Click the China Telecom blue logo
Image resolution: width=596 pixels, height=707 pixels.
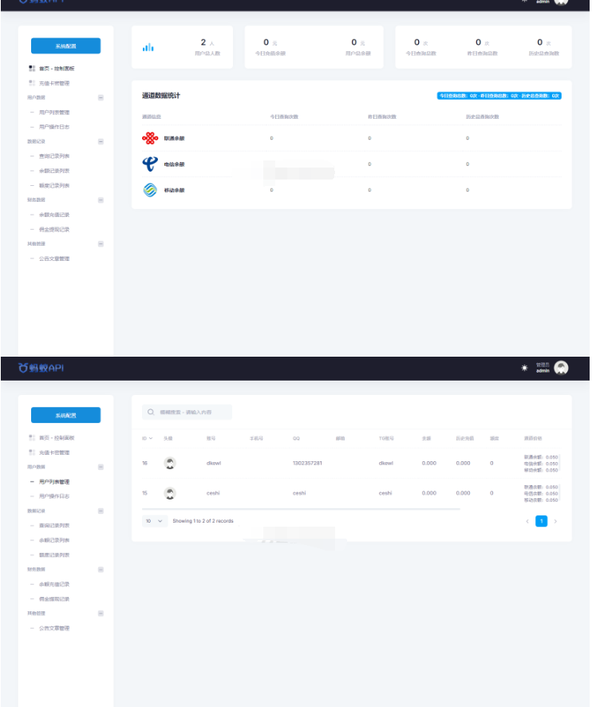(150, 164)
